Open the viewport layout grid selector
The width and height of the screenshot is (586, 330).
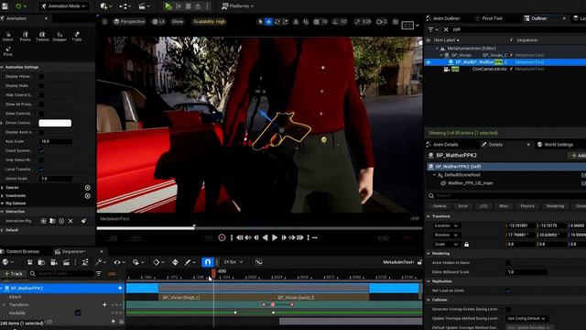pos(410,25)
